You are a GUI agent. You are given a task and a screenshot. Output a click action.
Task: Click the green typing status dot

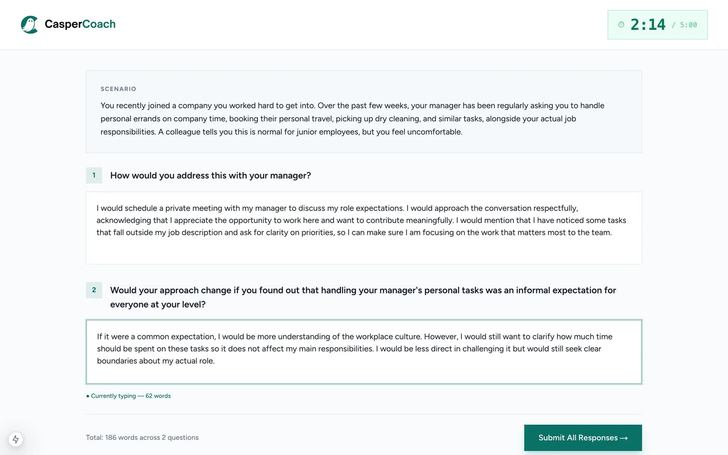pos(88,396)
